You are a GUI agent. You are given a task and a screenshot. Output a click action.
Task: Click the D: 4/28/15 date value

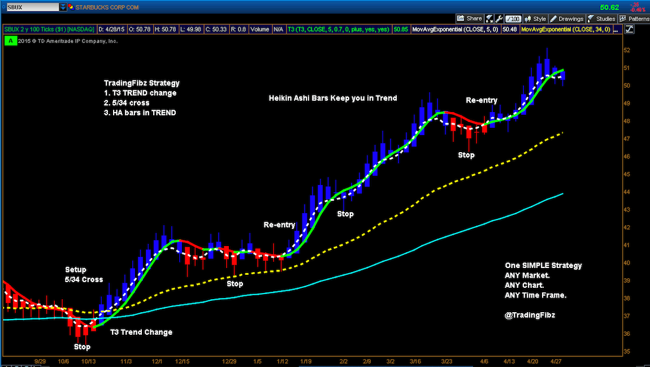pos(111,29)
